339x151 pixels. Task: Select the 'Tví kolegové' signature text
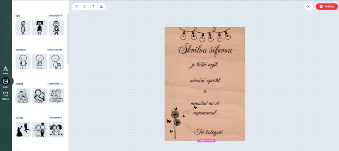tap(208, 132)
